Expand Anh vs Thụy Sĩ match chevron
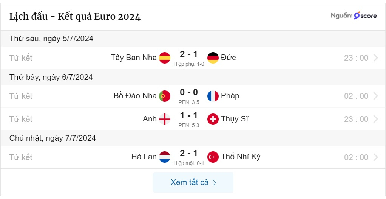This screenshot has width=386, height=199. pyautogui.click(x=375, y=119)
